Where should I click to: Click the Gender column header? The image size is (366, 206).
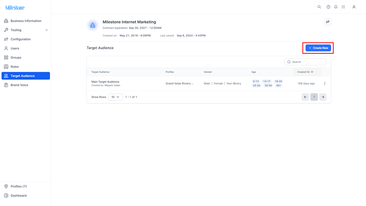coord(208,72)
